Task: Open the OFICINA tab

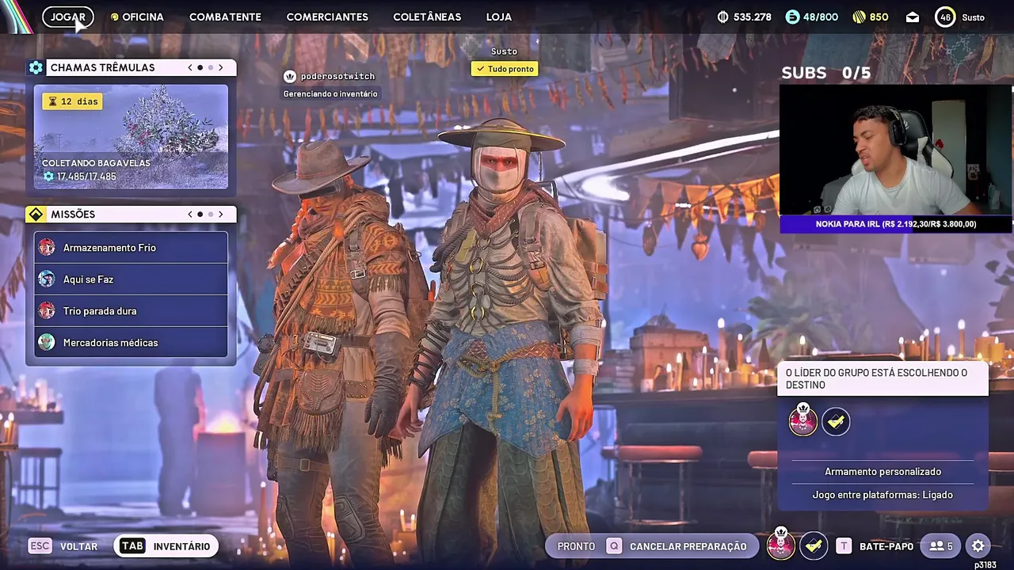Action: pyautogui.click(x=137, y=17)
